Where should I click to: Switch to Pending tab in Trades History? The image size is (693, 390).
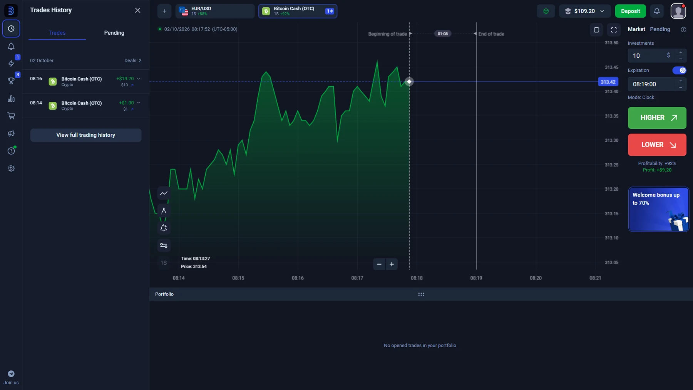point(114,33)
